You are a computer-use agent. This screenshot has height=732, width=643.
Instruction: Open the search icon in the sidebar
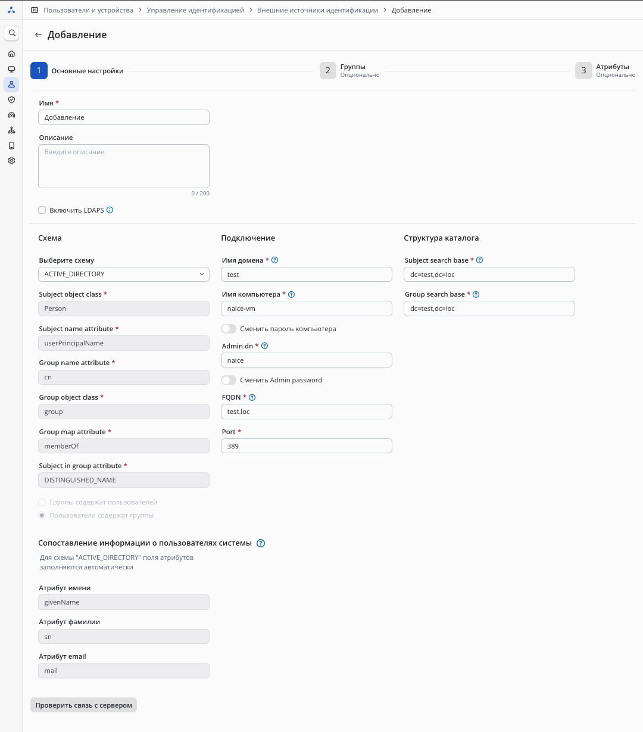(x=11, y=33)
